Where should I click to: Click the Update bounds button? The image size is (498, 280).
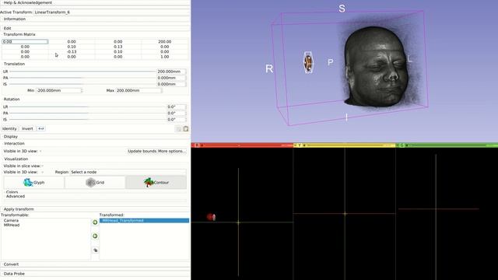click(x=142, y=151)
